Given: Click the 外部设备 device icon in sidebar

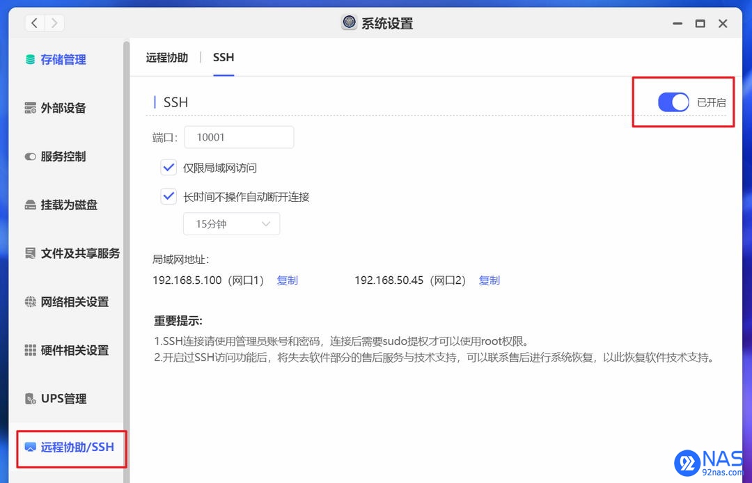Looking at the screenshot, I should (x=30, y=108).
